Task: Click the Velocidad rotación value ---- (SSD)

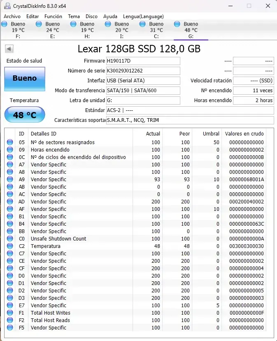Action: tap(253, 81)
